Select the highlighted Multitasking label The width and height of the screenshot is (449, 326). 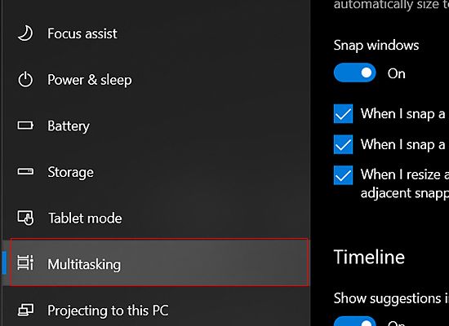tap(84, 264)
